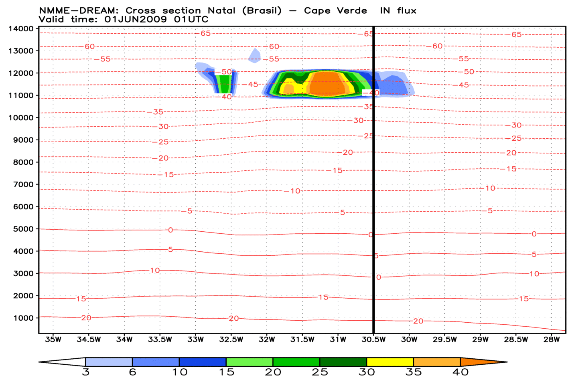574x382 pixels.
Task: Click the dark green 25–30 colorbar segment
Action: click(343, 362)
